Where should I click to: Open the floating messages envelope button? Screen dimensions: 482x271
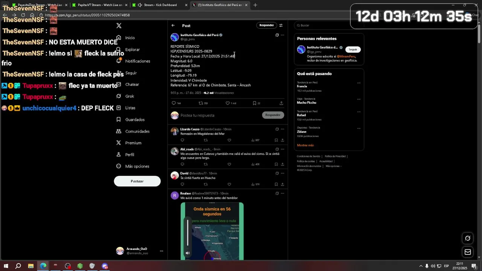coord(468,252)
